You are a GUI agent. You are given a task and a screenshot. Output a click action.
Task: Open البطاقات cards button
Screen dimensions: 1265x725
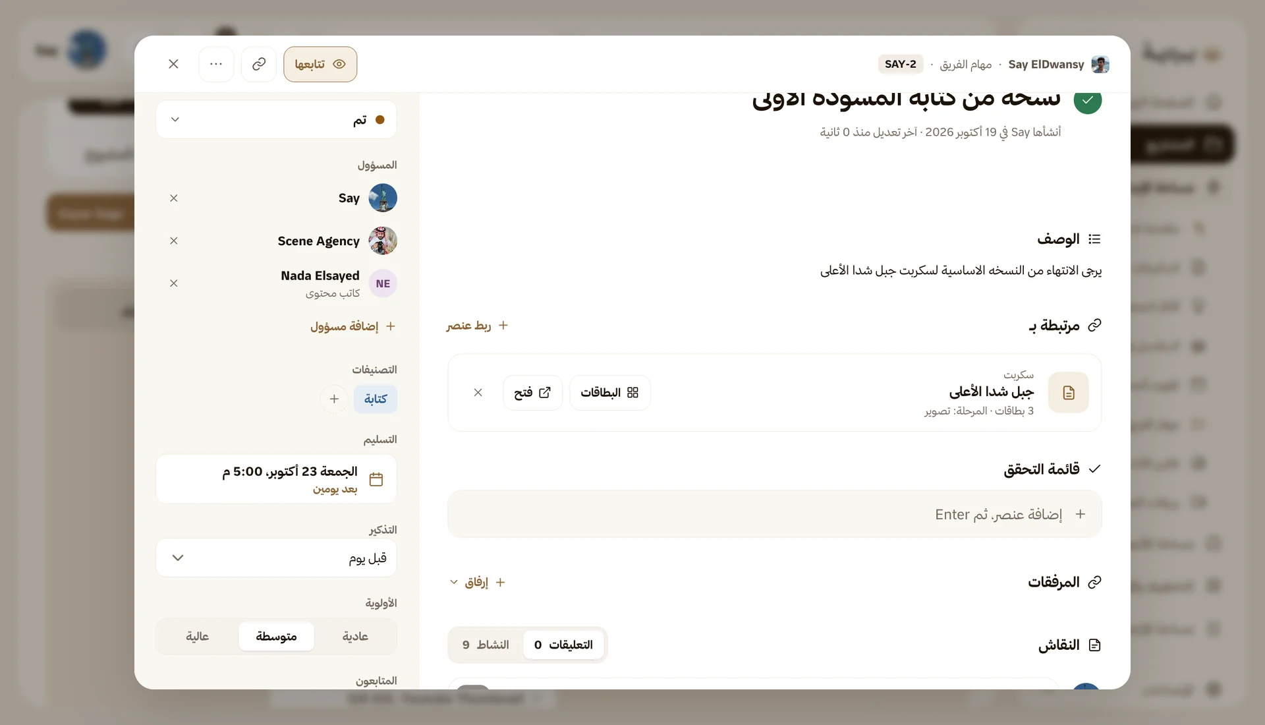[x=609, y=393]
